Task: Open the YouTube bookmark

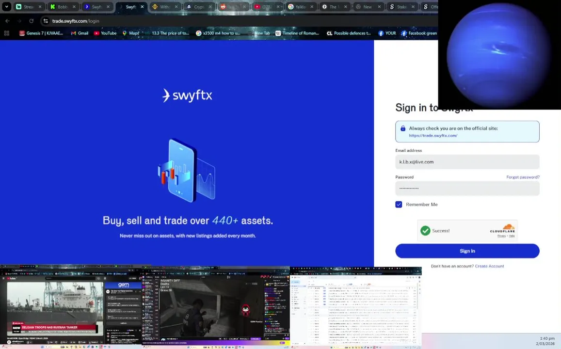Action: (x=105, y=33)
